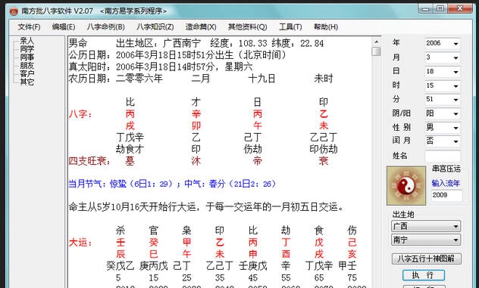Open the 工具(T) menu
The height and width of the screenshot is (288, 479).
tap(290, 26)
